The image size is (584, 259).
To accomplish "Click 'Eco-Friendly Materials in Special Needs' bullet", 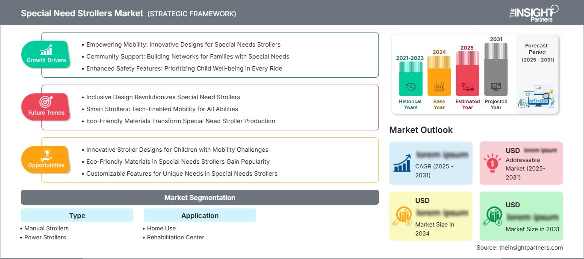I will coord(175,162).
